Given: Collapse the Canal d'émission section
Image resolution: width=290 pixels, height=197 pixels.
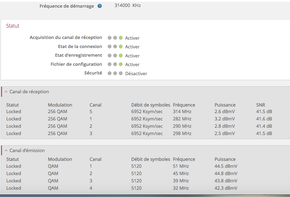Looking at the screenshot, I should pyautogui.click(x=6, y=151).
